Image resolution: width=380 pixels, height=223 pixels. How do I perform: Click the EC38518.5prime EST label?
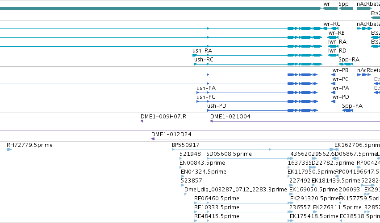(x=359, y=216)
